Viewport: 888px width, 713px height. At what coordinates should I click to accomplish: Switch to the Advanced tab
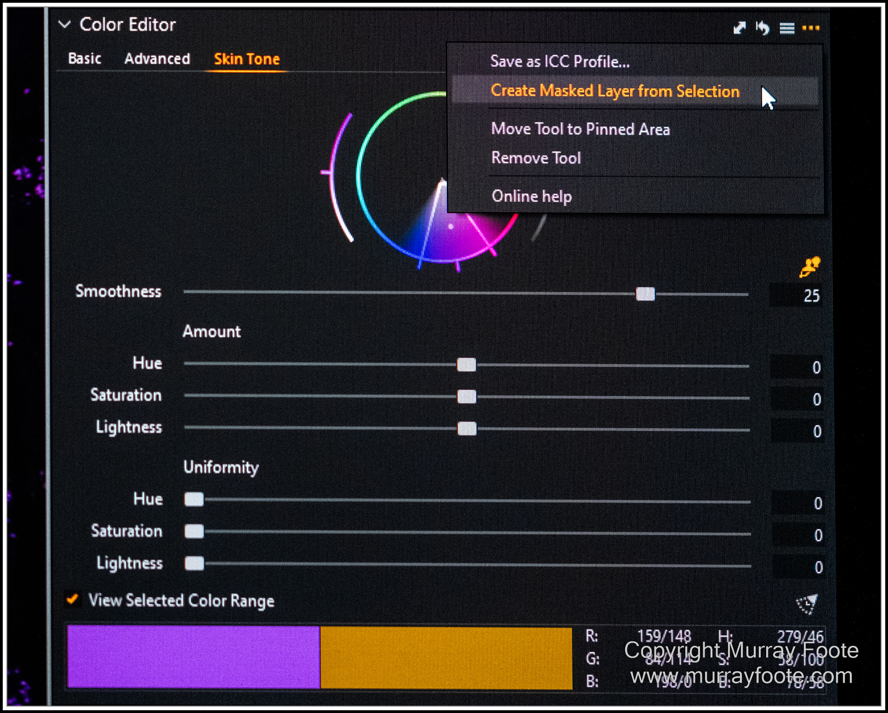coord(157,59)
